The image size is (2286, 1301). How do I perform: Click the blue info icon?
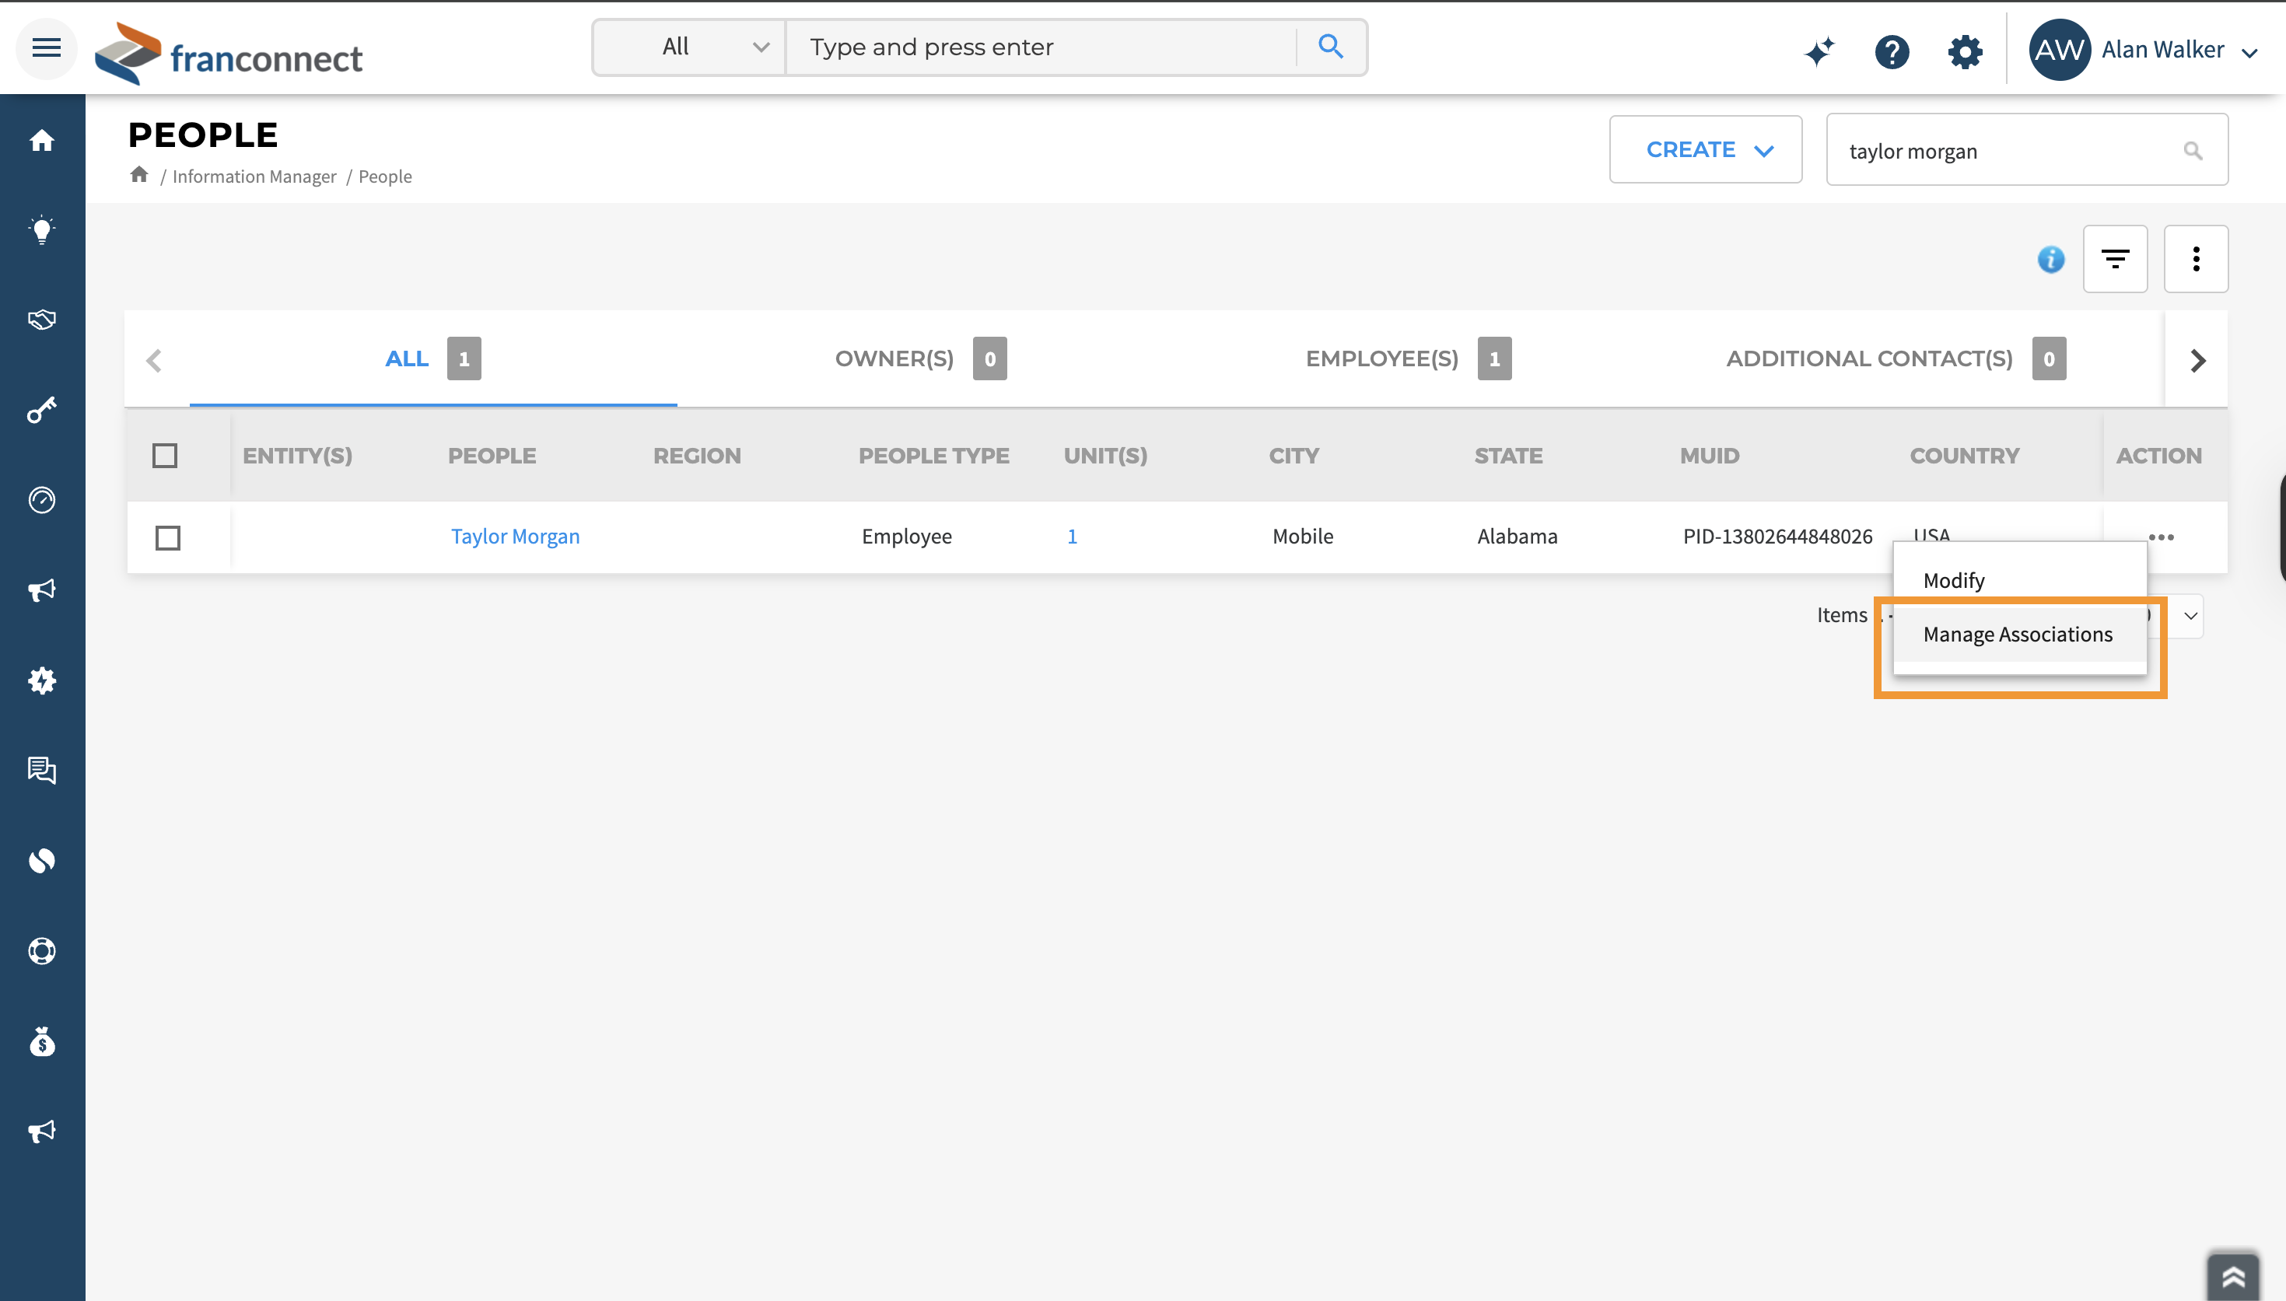(2051, 259)
